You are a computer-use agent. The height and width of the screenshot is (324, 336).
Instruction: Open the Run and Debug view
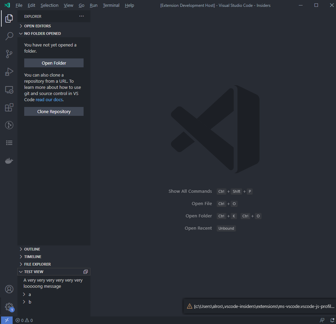coord(9,72)
